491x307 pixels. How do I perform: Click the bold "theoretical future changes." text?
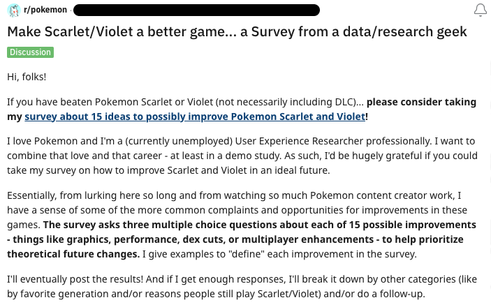(73, 254)
